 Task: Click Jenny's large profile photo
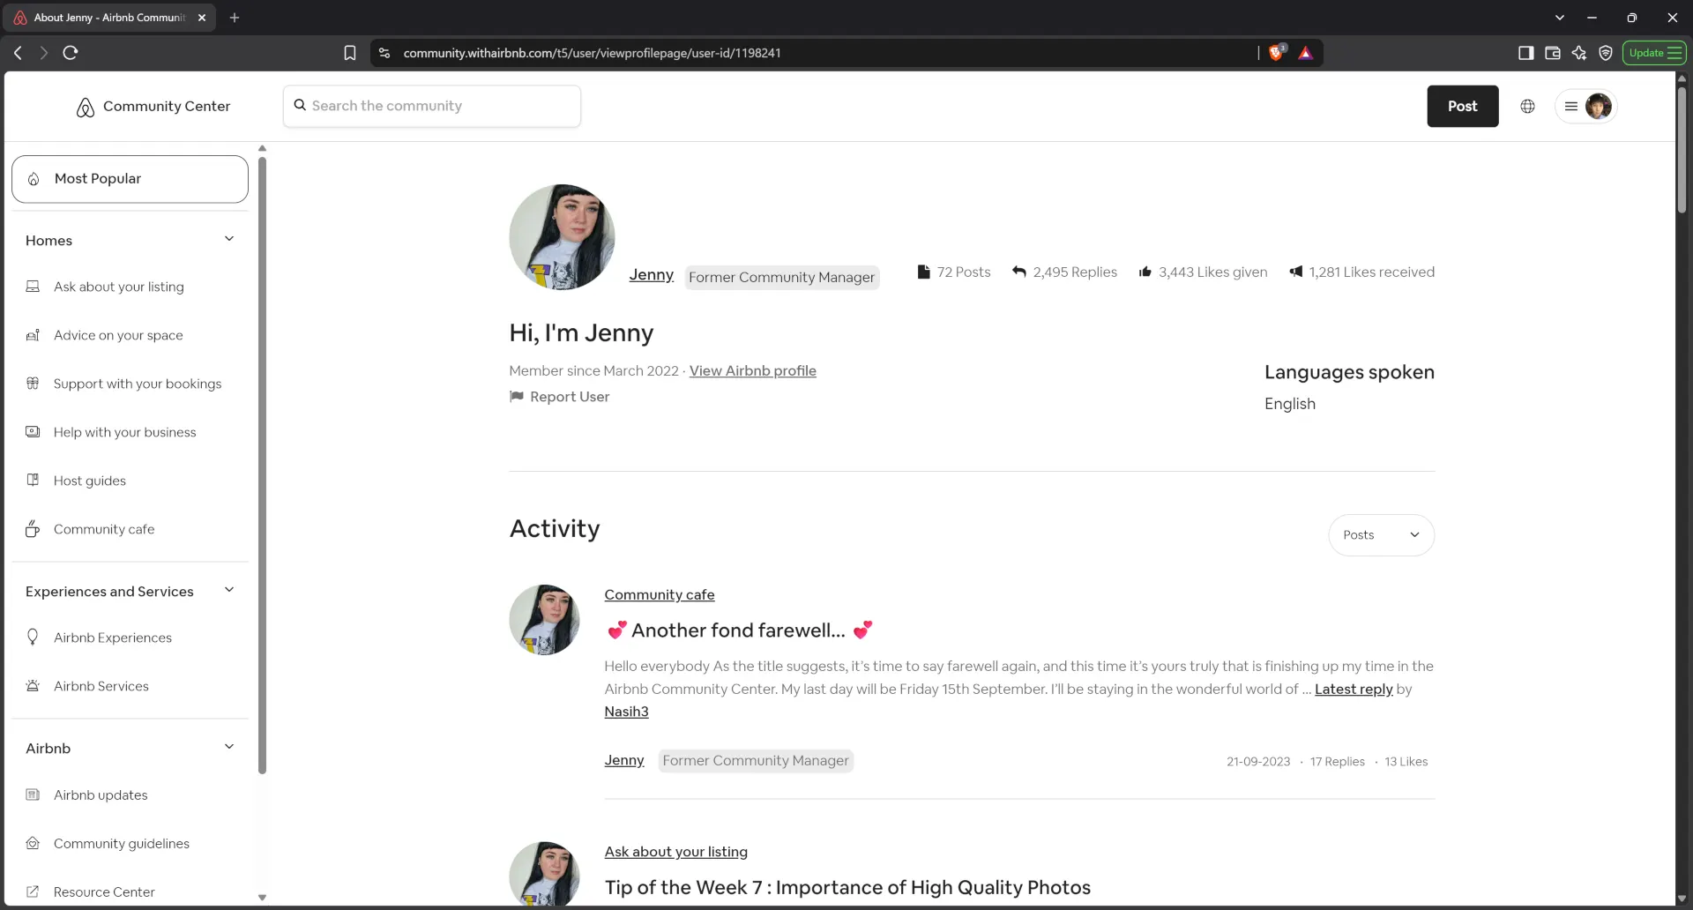click(562, 237)
